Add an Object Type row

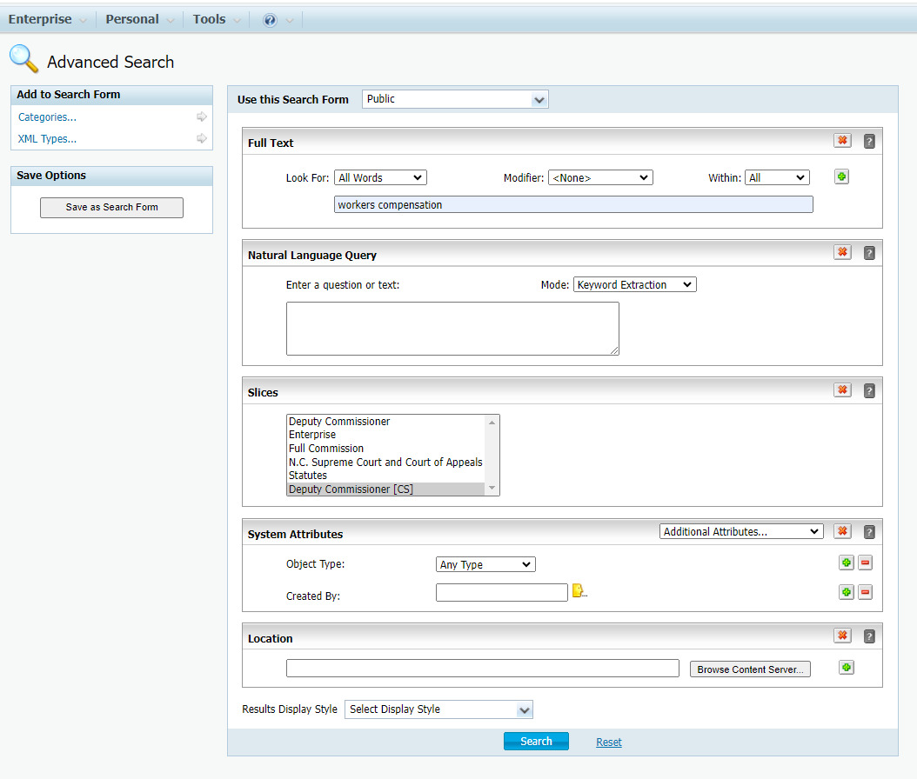point(847,563)
